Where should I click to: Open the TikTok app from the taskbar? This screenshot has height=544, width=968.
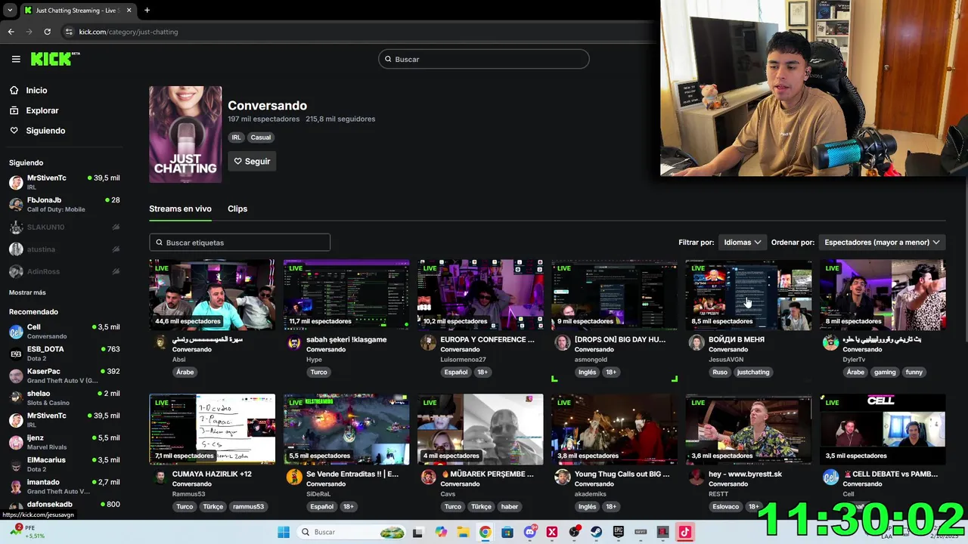(x=685, y=532)
